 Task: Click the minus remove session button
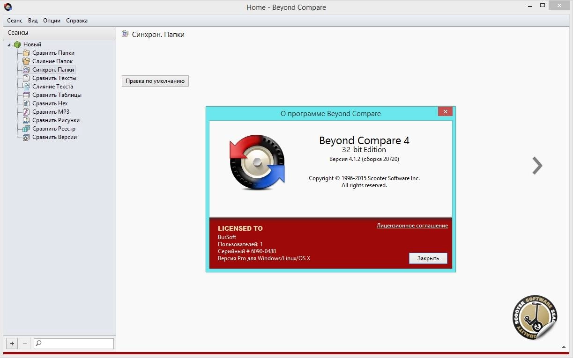pos(25,343)
